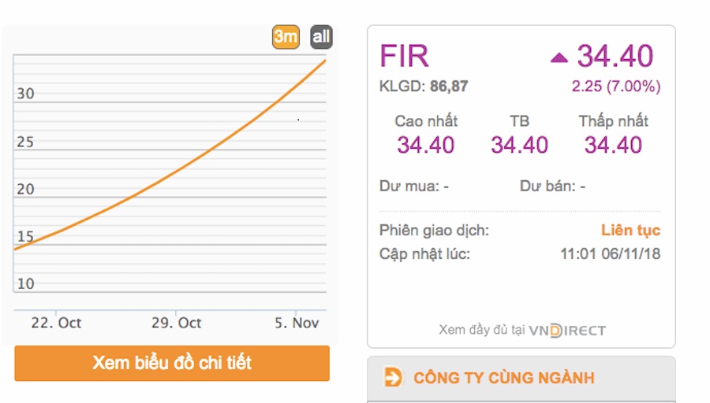This screenshot has width=710, height=403.
Task: Click the 5. Nov axis label
Action: [297, 323]
